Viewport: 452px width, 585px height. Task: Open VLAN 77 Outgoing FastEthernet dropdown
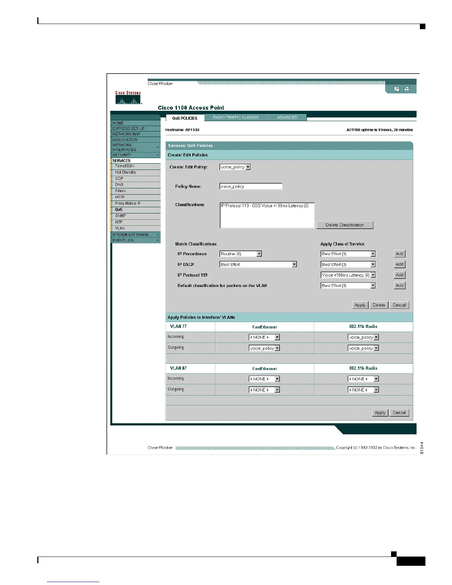pos(264,348)
